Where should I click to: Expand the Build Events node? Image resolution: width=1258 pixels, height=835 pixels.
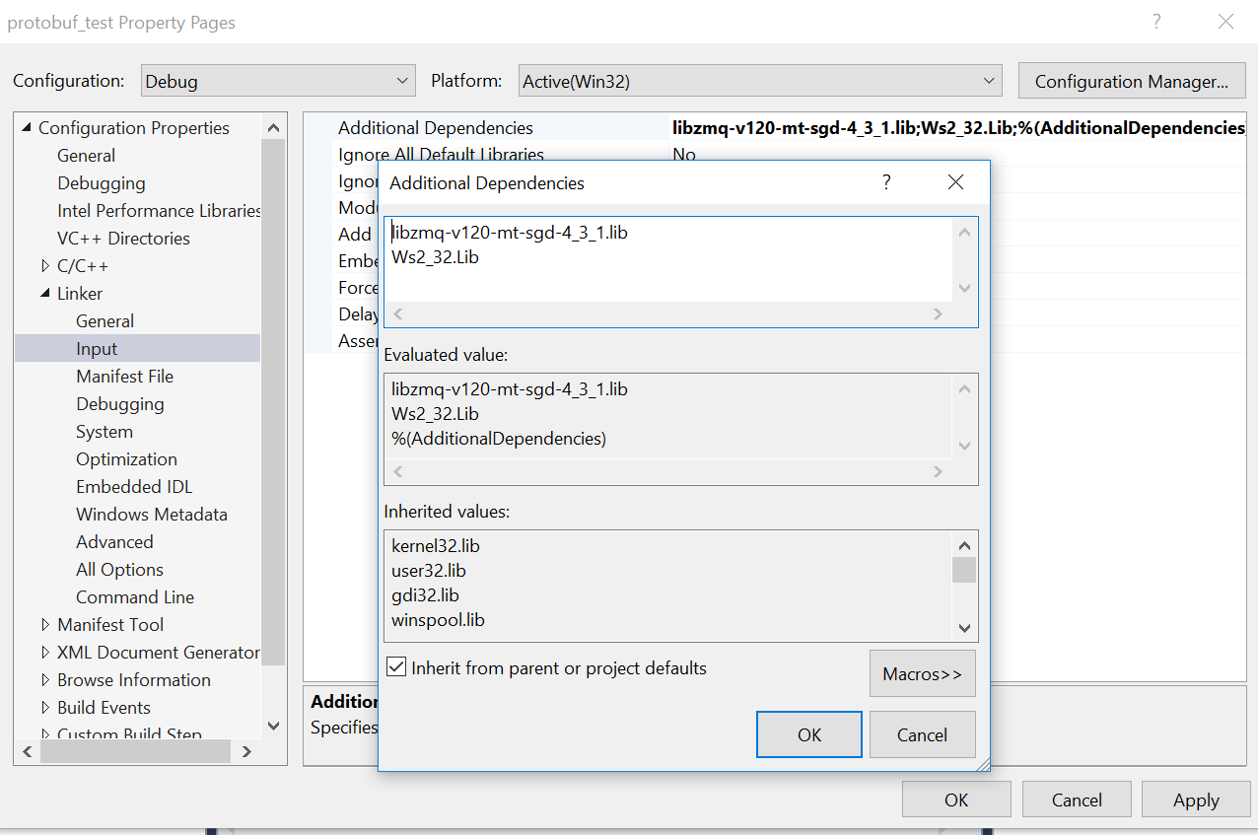pos(45,708)
